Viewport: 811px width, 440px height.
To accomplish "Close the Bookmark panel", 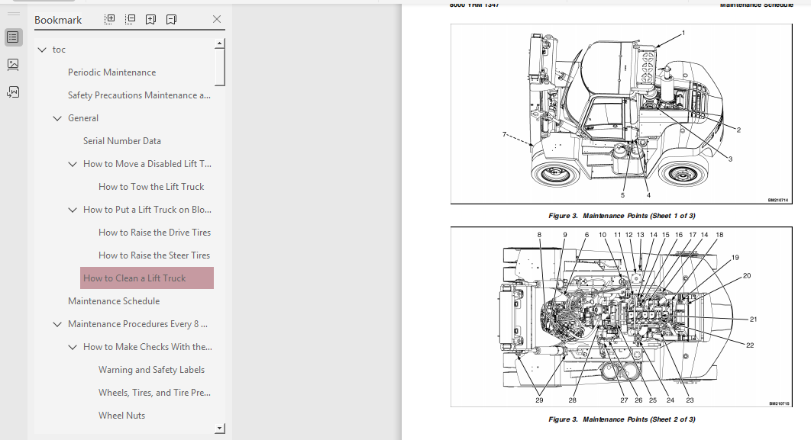I will click(x=217, y=19).
